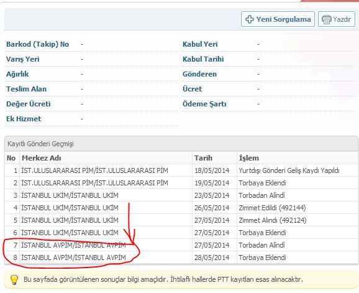Click the plus icon on Yeni Sorgulama
The image size is (359, 293).
tap(249, 19)
